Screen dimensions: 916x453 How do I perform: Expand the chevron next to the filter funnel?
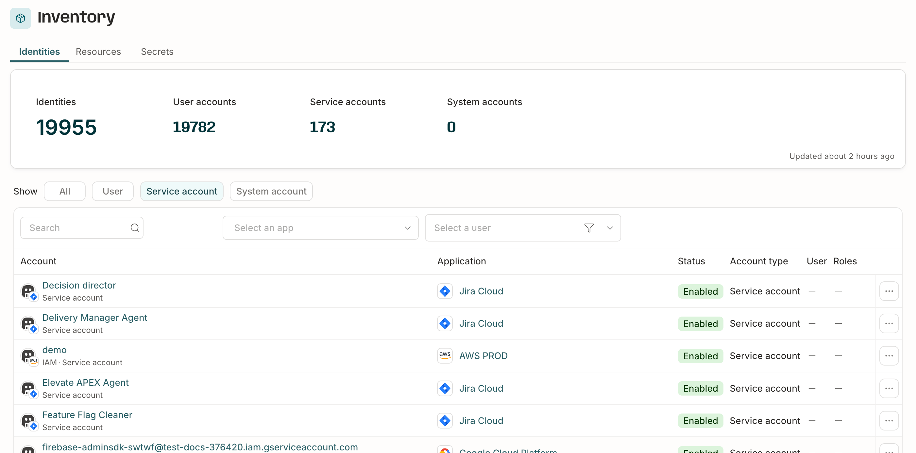point(610,228)
